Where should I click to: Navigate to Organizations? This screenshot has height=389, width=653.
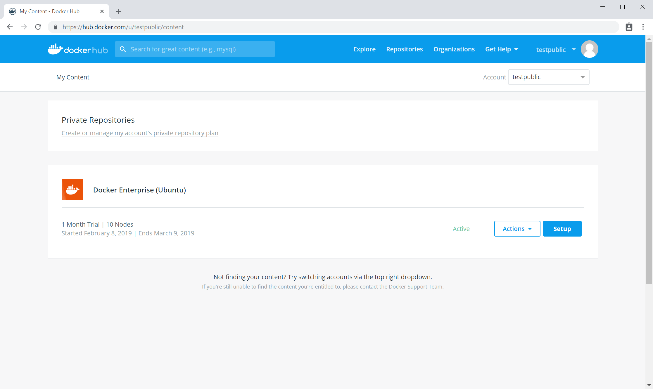click(454, 49)
